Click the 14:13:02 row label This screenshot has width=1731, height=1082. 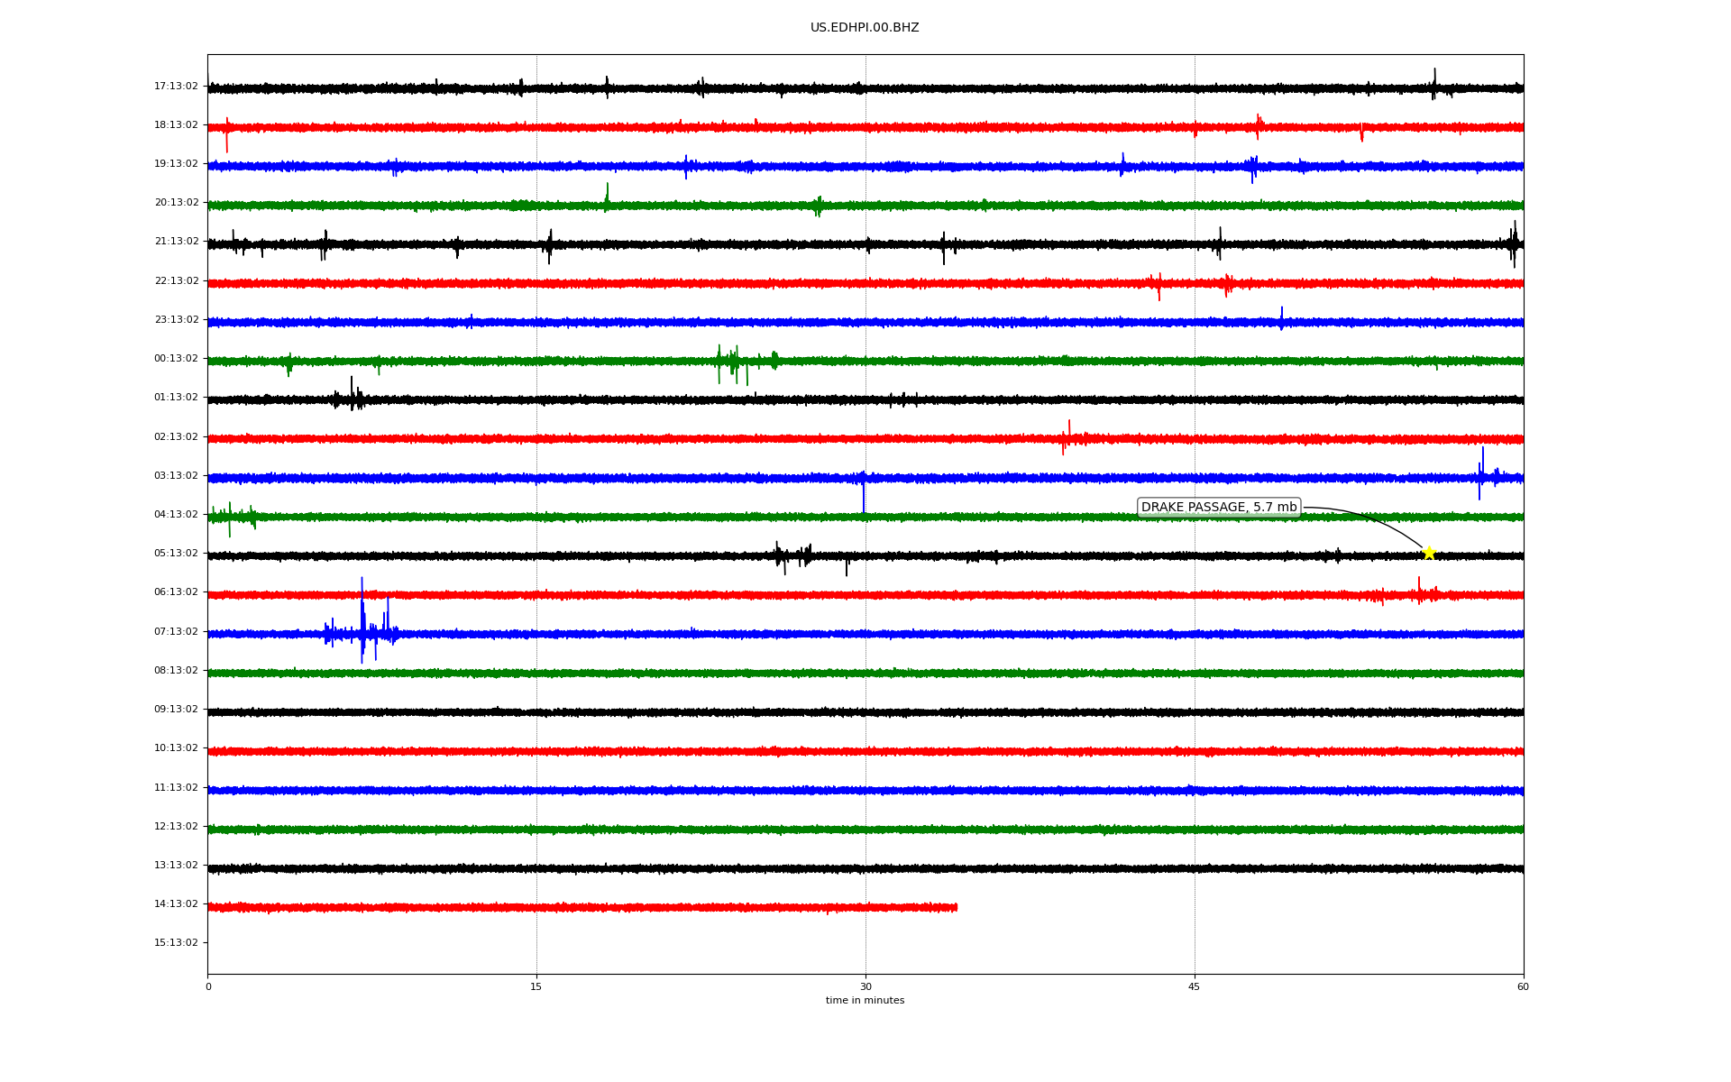coord(176,904)
